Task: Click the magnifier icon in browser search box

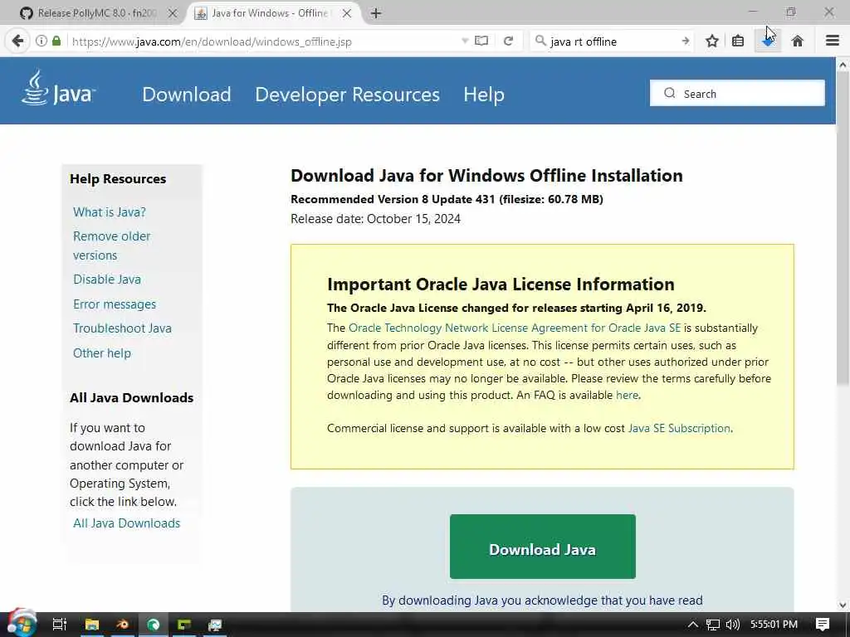Action: [x=540, y=41]
